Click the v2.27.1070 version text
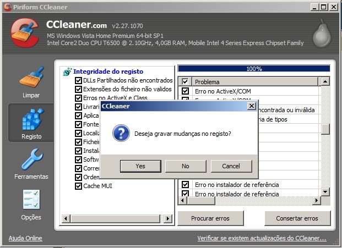 click(128, 26)
